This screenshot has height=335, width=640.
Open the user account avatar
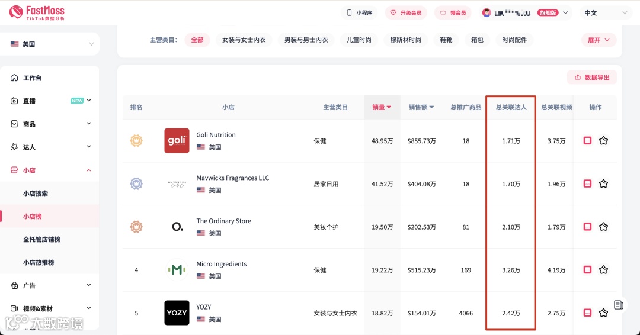tap(486, 12)
